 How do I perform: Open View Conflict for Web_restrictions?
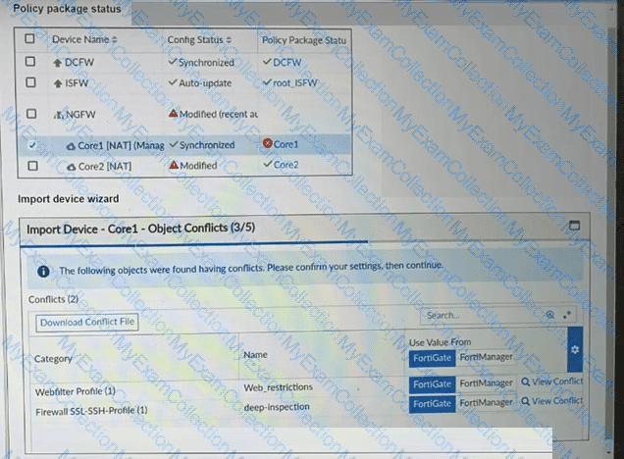552,382
